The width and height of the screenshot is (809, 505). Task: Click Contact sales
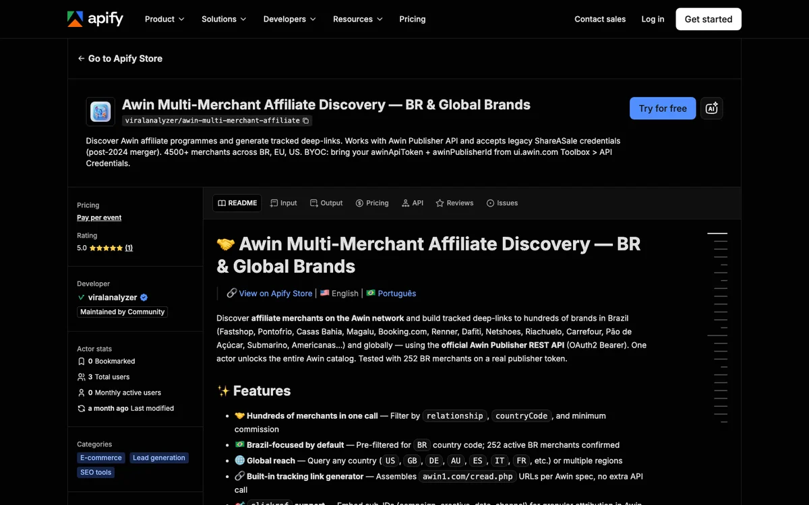click(x=600, y=19)
